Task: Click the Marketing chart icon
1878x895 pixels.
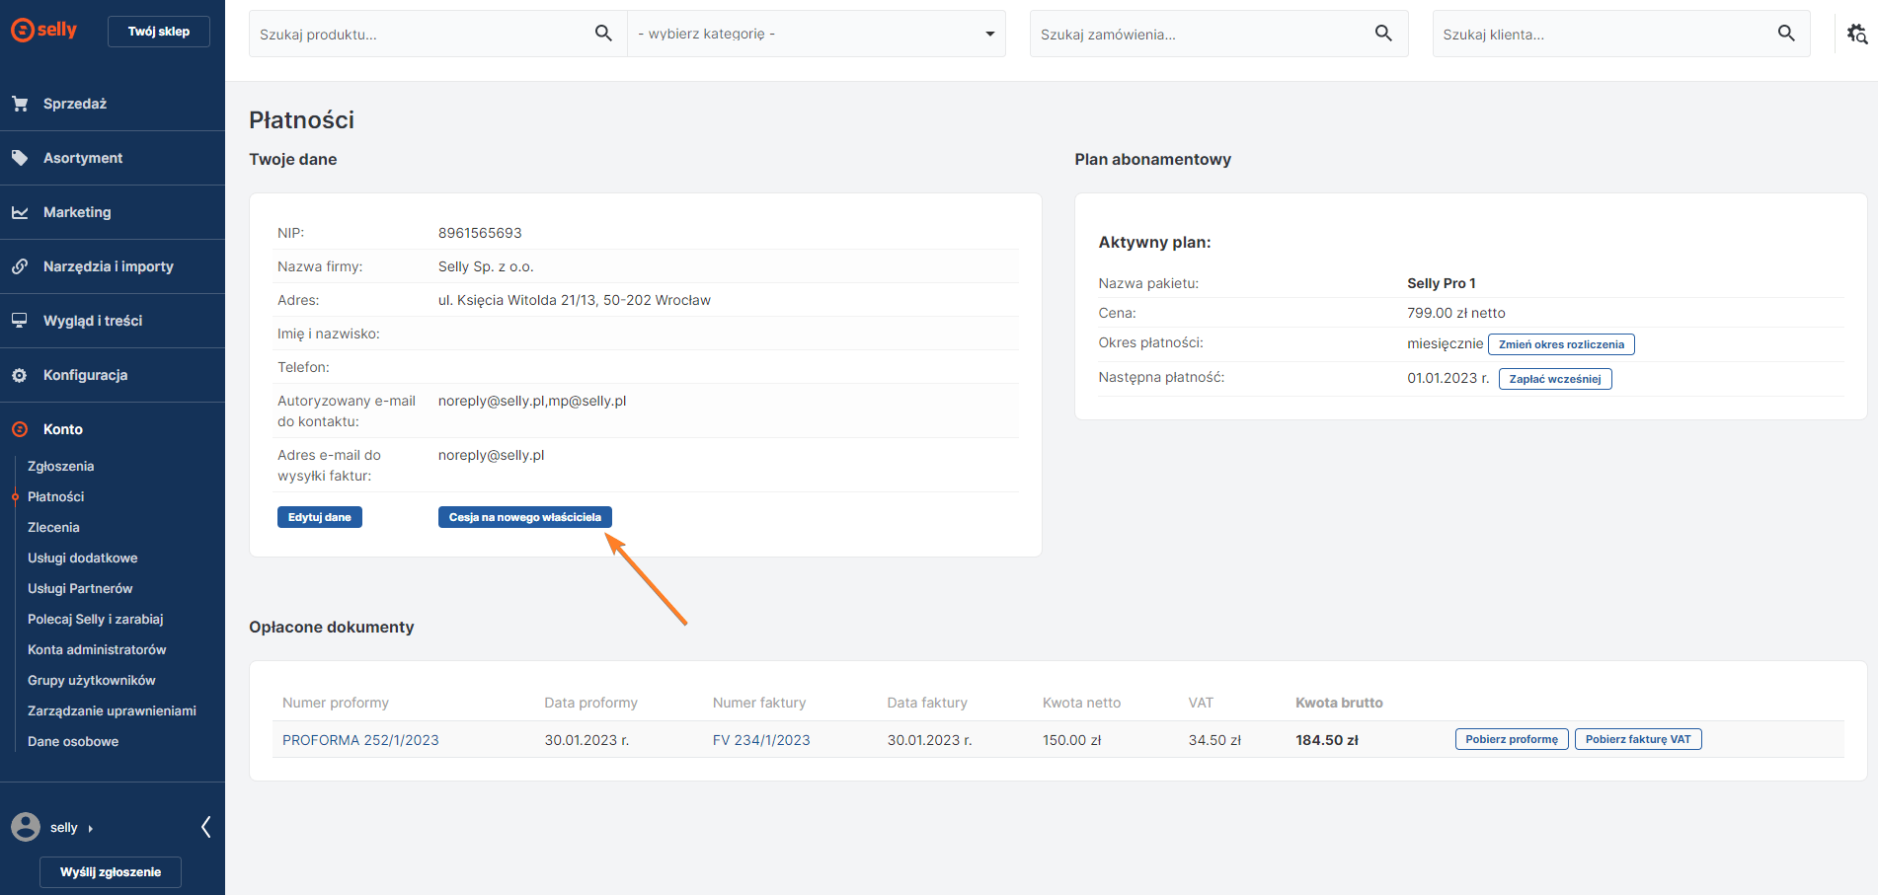Action: (x=20, y=212)
